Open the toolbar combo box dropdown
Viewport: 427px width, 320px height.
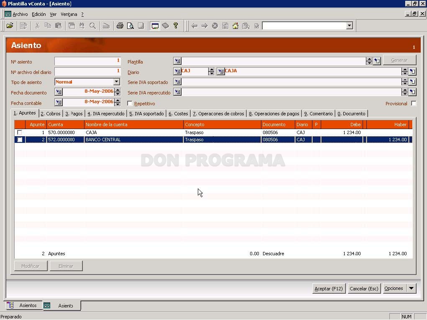point(349,25)
